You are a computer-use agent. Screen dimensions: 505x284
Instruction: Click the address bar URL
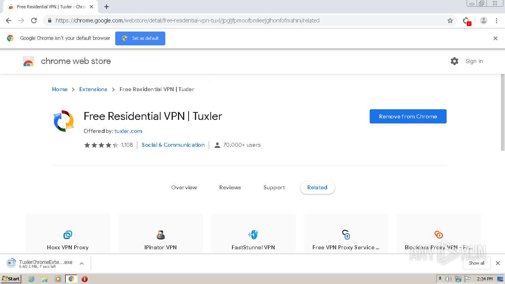pyautogui.click(x=187, y=21)
